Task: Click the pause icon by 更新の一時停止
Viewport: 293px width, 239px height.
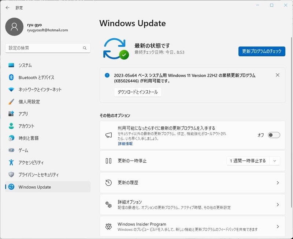Action: [x=108, y=161]
